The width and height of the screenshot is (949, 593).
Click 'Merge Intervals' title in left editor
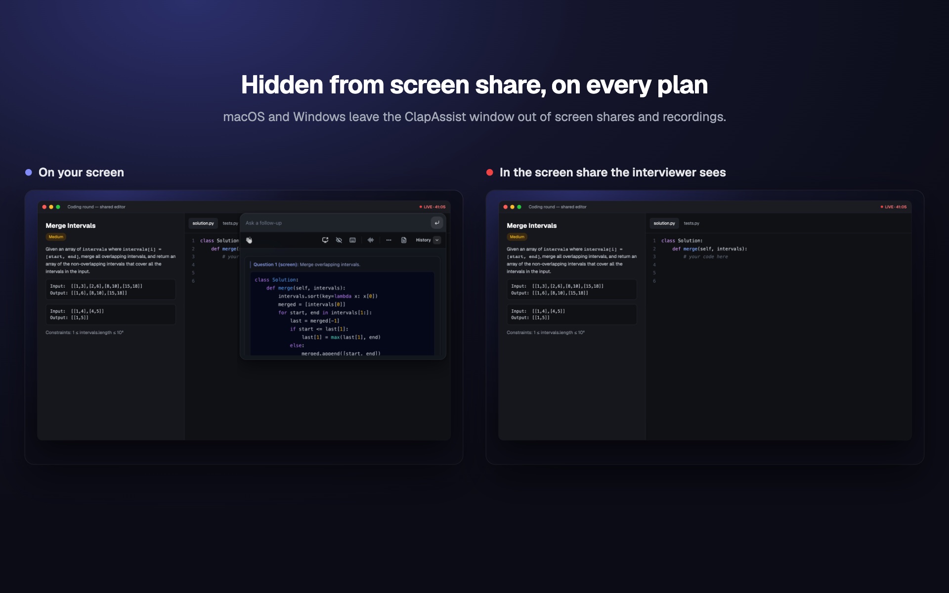pos(71,225)
